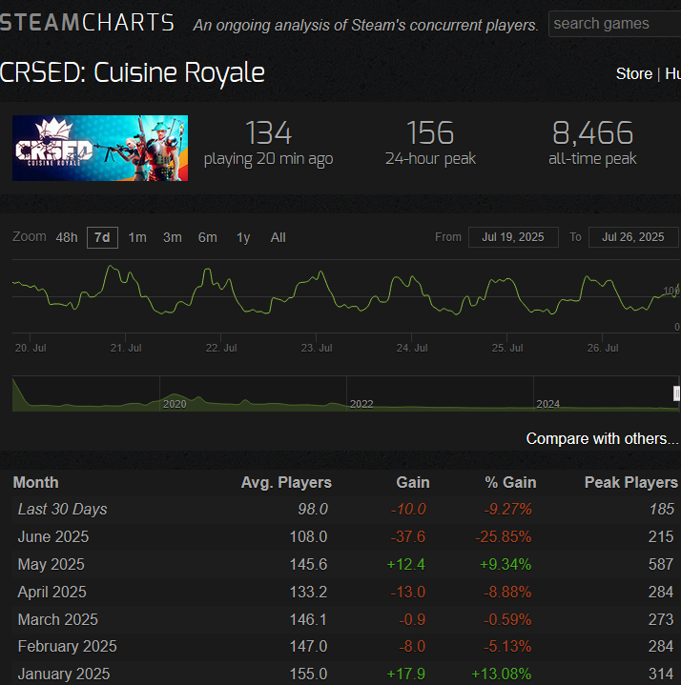Click the 23. Jul axis label
Screen dimensions: 681x685
point(317,348)
